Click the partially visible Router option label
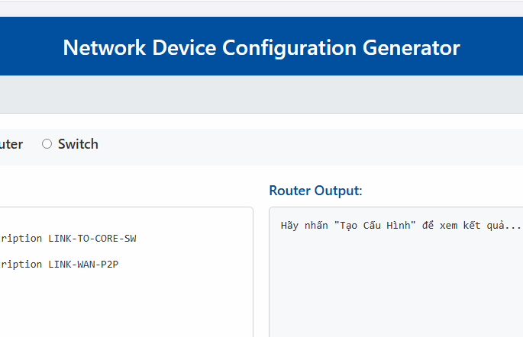 (x=11, y=144)
